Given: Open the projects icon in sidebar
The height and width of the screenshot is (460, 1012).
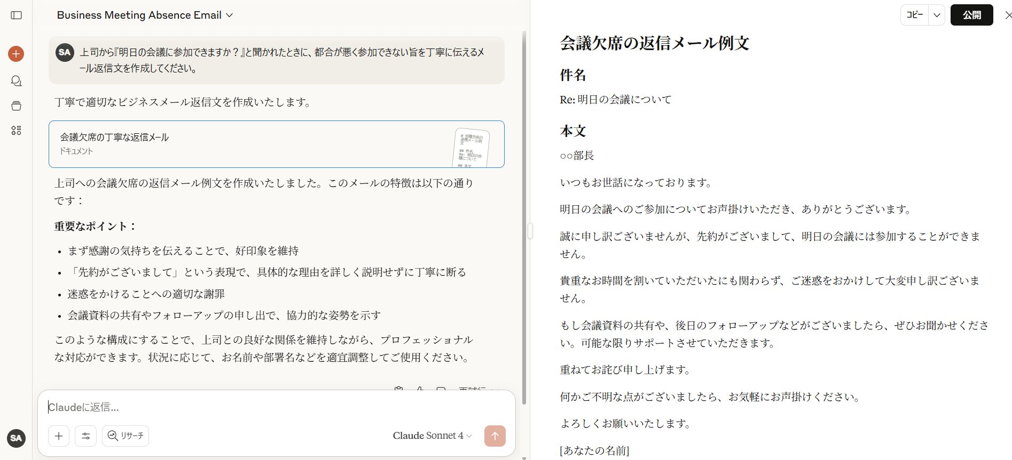Looking at the screenshot, I should click(x=17, y=106).
